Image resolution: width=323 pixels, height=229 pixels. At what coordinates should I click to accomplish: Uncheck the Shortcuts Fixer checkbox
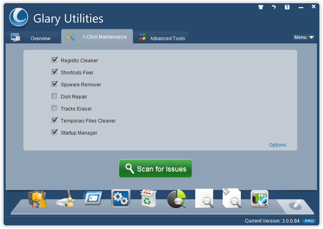(x=55, y=72)
